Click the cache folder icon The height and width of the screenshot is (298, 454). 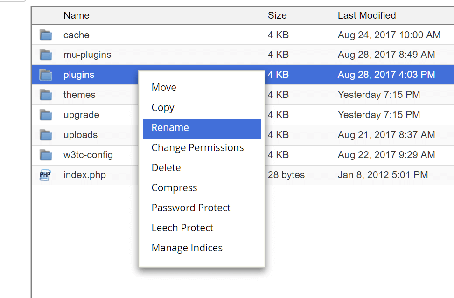(x=46, y=35)
